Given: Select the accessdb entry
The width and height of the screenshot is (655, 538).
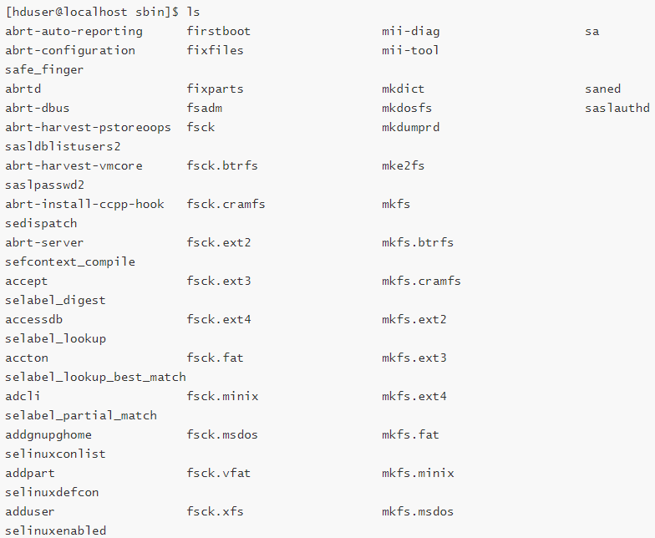Looking at the screenshot, I should coord(33,319).
